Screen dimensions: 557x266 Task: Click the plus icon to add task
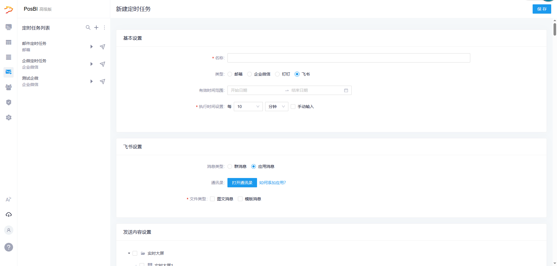(96, 27)
